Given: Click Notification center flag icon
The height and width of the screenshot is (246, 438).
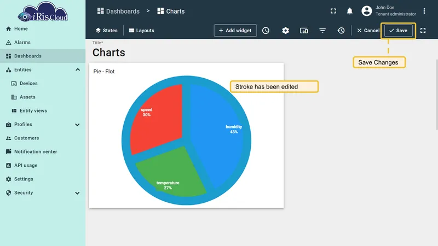Looking at the screenshot, I should tap(8, 151).
